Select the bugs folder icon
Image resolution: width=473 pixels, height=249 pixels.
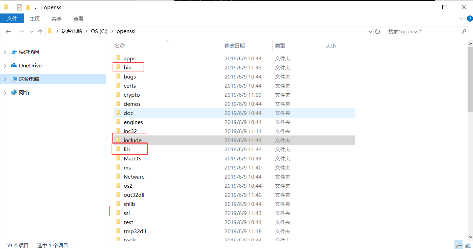pyautogui.click(x=118, y=76)
